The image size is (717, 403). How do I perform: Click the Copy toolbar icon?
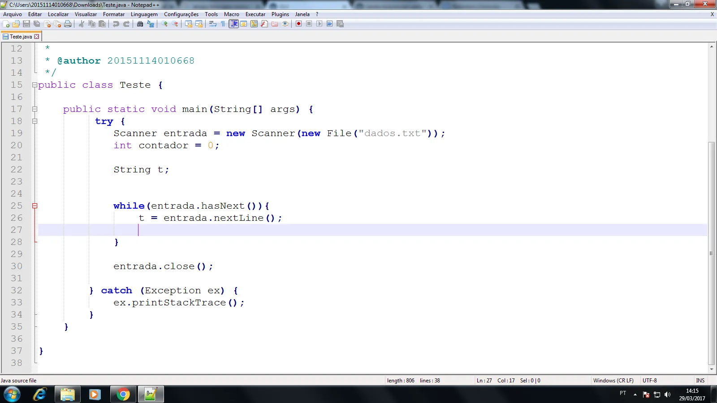tap(92, 24)
